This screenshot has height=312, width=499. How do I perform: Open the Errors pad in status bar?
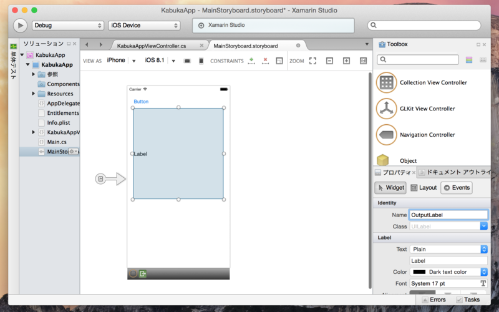434,300
